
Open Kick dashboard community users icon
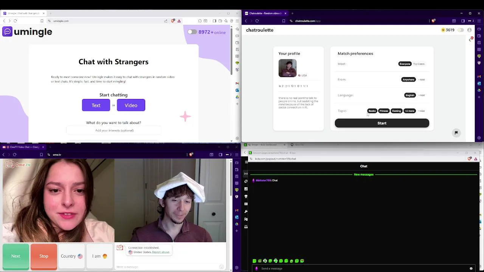tap(246, 219)
